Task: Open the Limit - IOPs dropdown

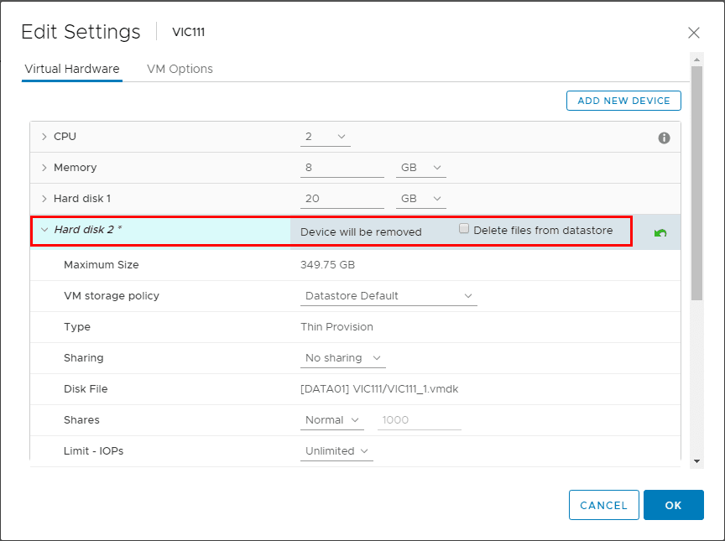Action: [336, 451]
